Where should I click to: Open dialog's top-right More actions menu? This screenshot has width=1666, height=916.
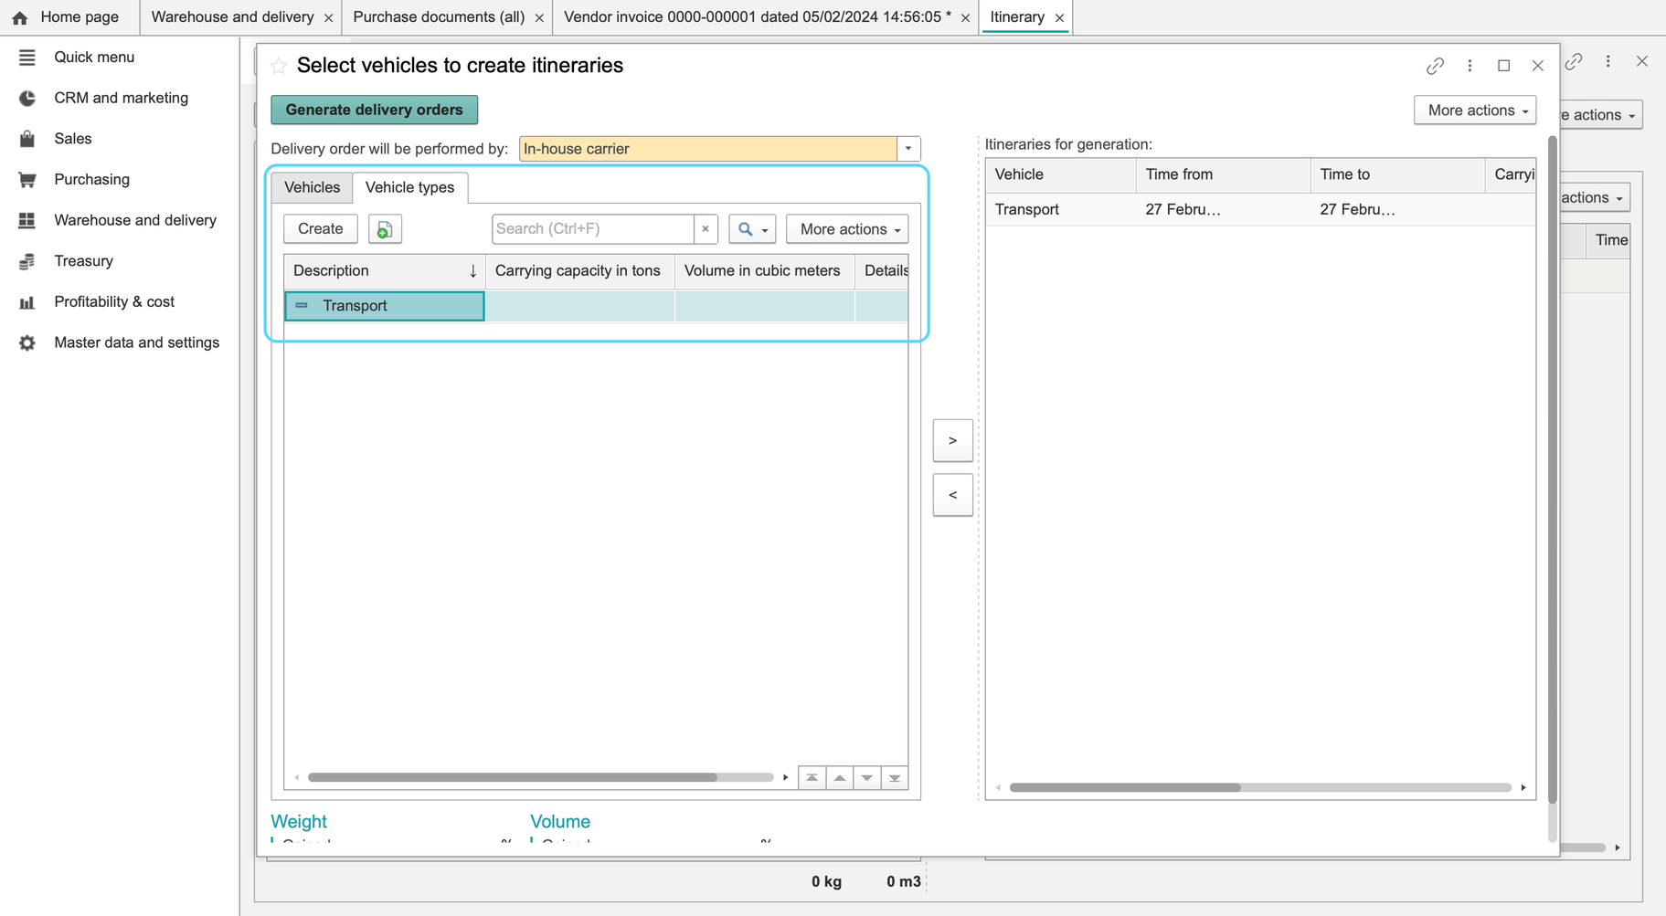coord(1475,111)
